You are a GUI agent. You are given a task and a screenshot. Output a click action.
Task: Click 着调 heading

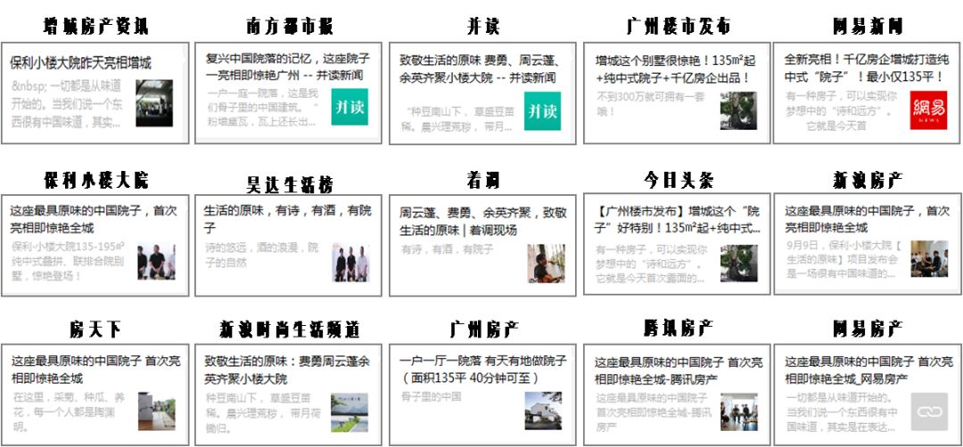(482, 180)
